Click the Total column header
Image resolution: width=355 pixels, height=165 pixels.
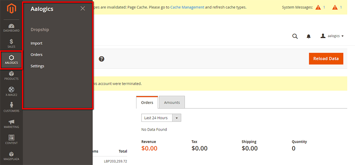click(x=123, y=151)
